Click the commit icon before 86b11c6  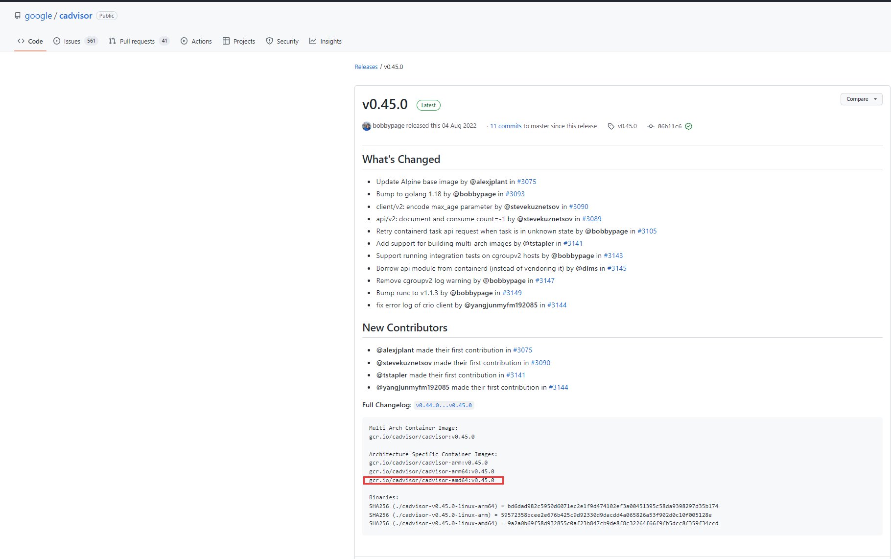(651, 126)
